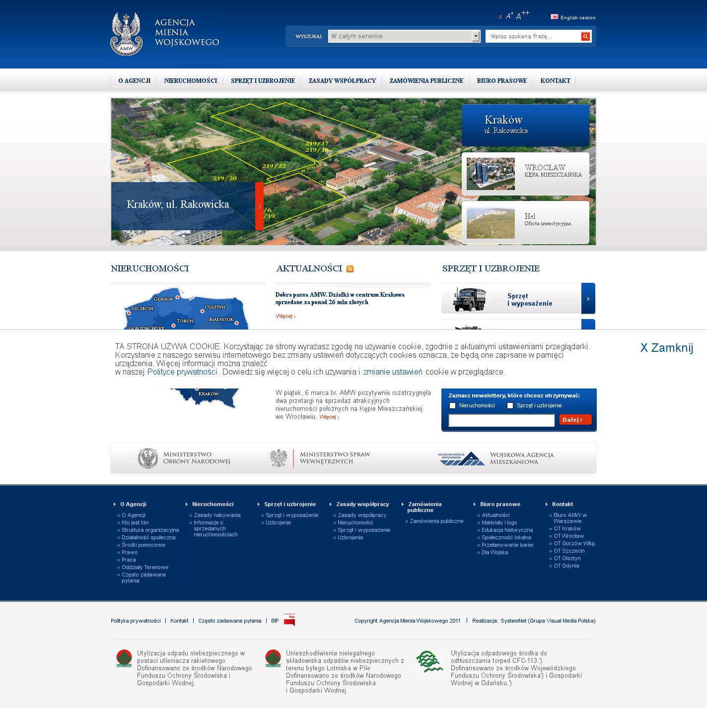This screenshot has height=708, width=707.
Task: Click the Sprzęt i wyposażenie banner label
Action: 530,300
